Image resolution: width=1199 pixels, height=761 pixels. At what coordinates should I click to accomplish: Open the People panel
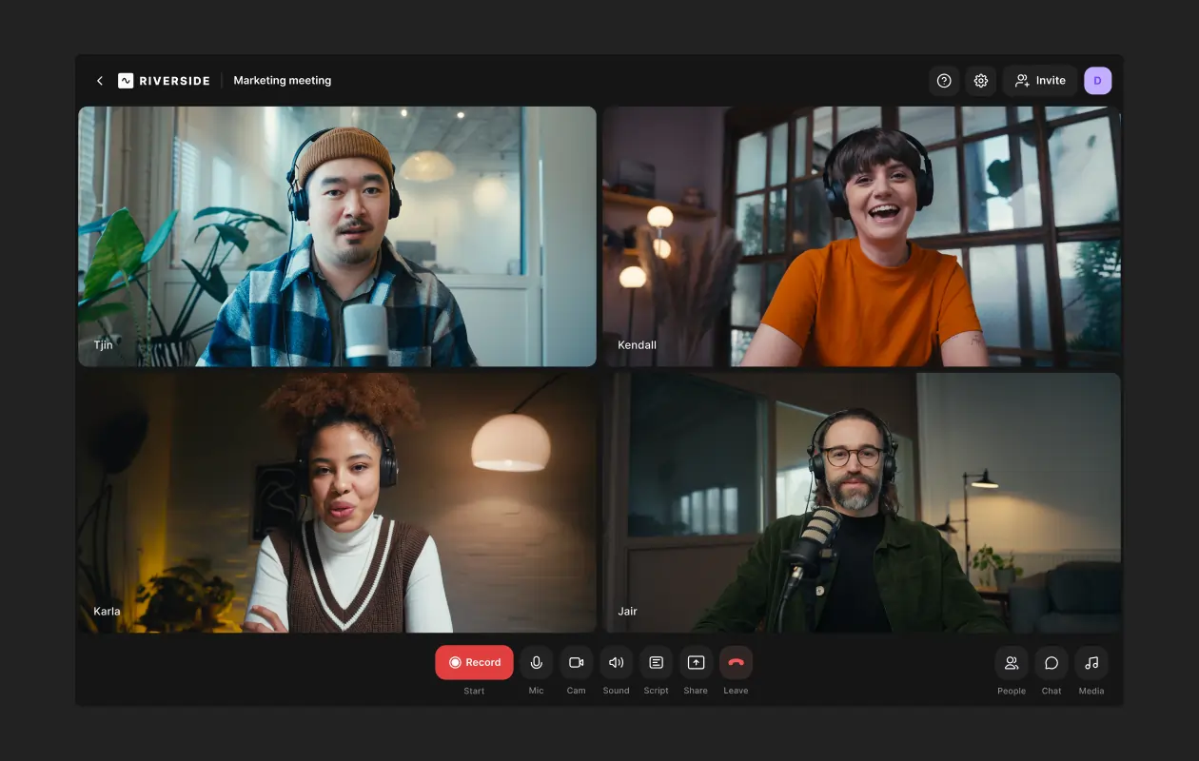click(x=1012, y=662)
